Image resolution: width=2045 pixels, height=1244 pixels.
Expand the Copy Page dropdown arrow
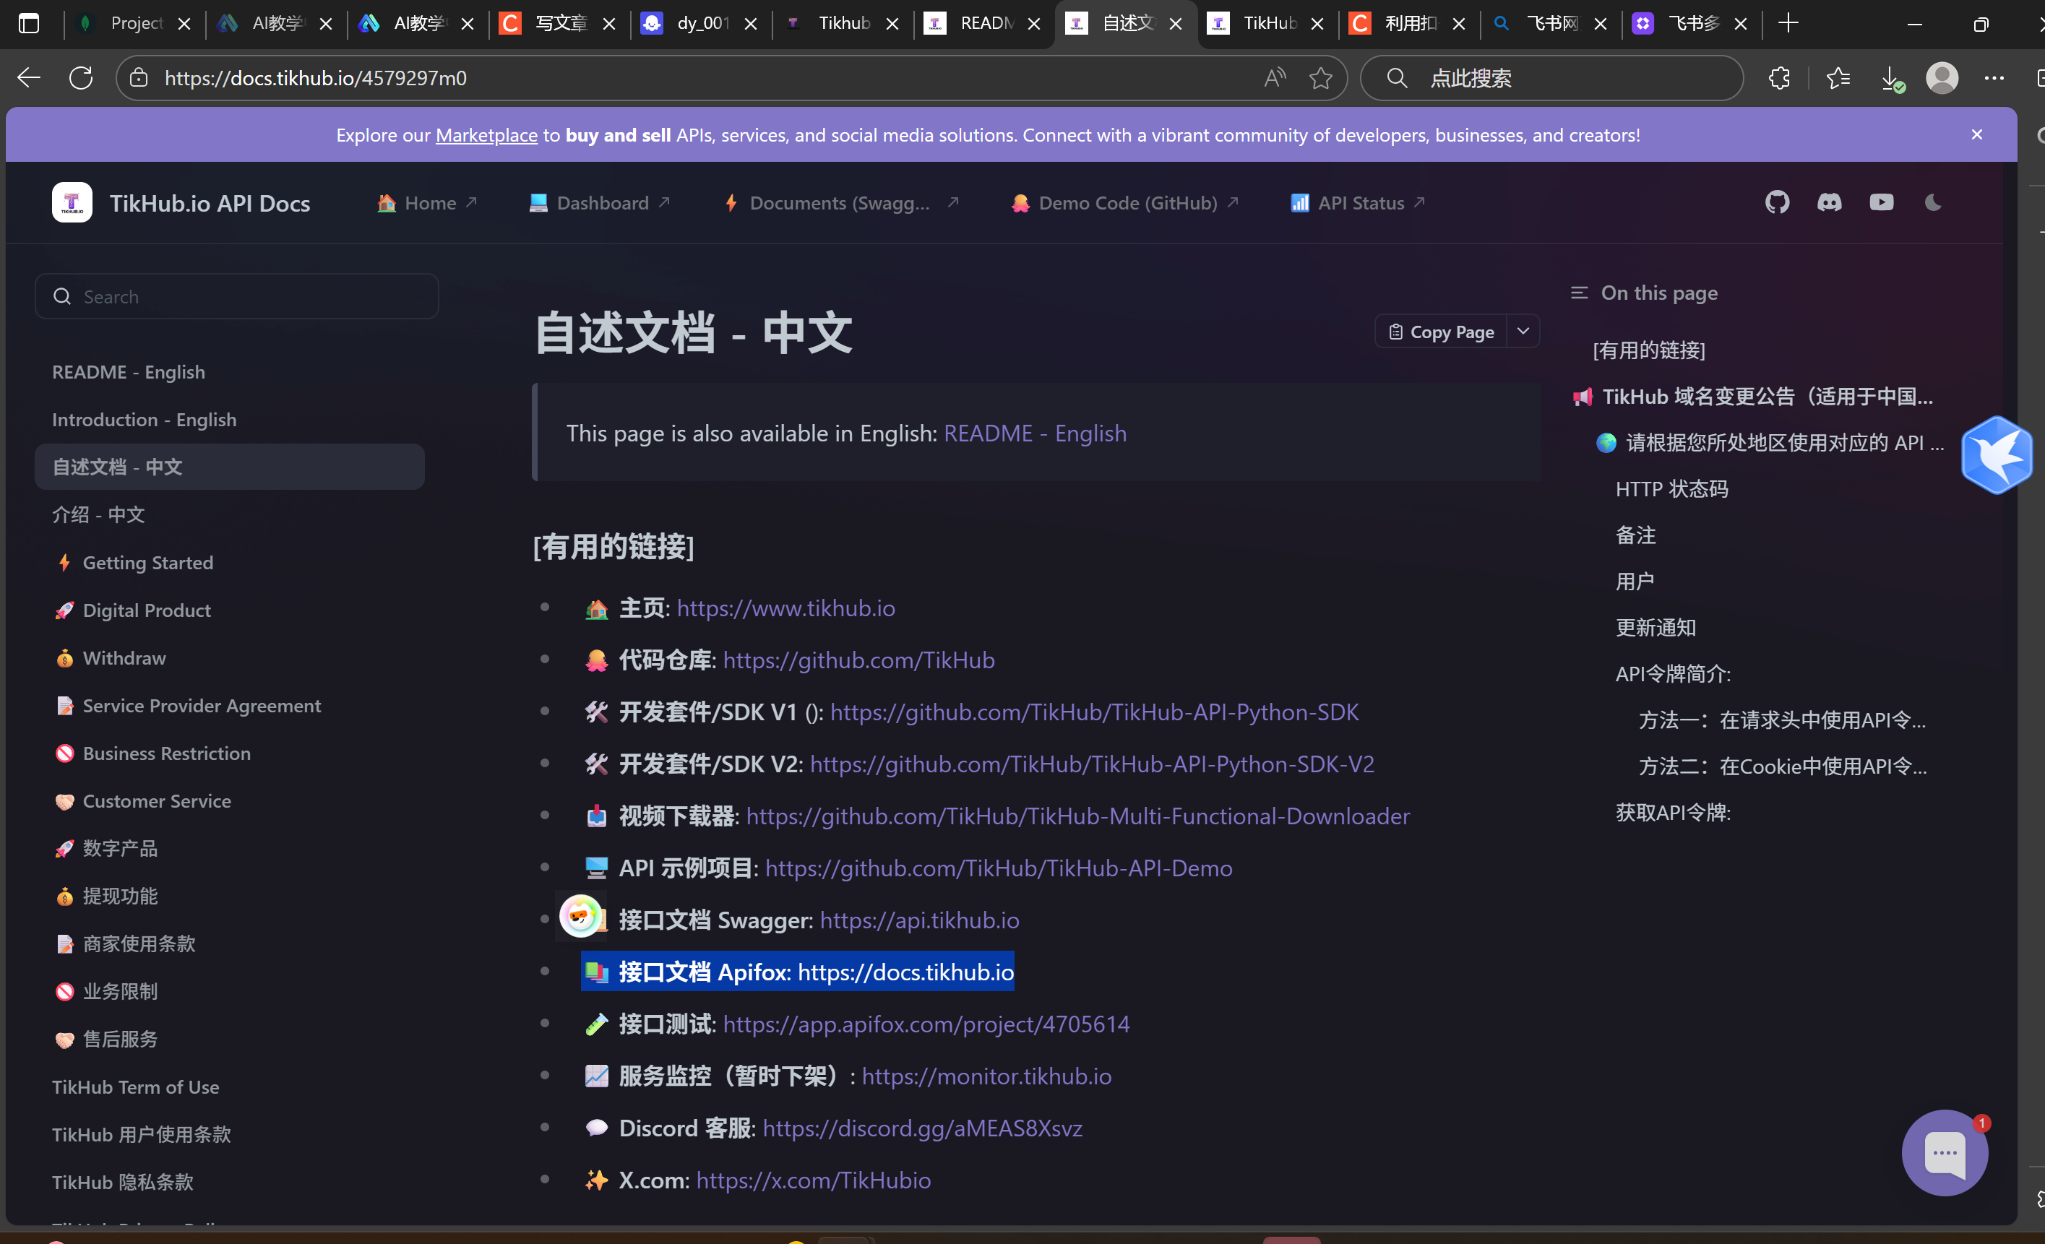click(x=1523, y=331)
